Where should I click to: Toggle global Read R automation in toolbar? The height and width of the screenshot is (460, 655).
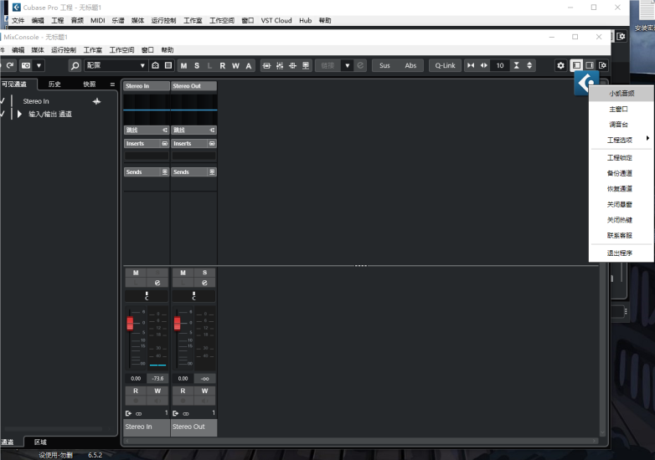(x=223, y=65)
